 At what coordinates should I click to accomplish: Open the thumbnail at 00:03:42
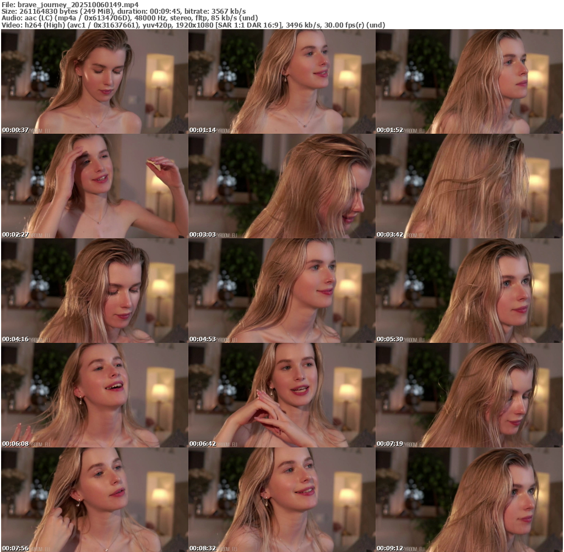(469, 186)
